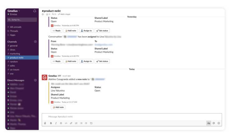Switch to the #ux-issues channel
Image resolution: width=230 pixels, height=137 pixels.
22,70
